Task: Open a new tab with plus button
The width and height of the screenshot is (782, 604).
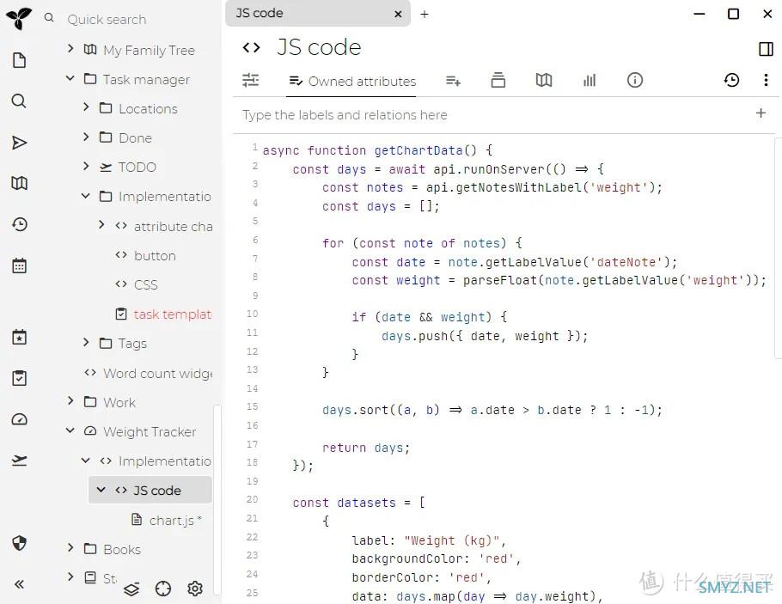Action: tap(425, 14)
